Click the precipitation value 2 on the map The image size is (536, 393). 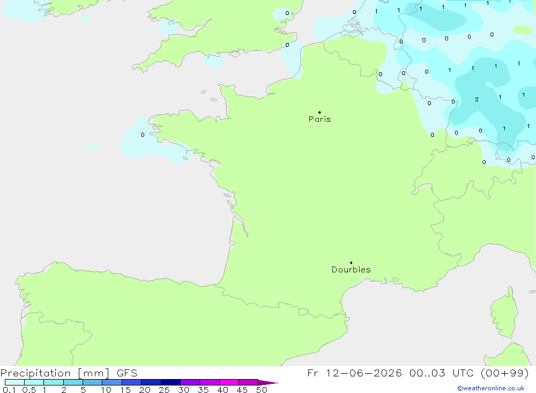pos(477,100)
